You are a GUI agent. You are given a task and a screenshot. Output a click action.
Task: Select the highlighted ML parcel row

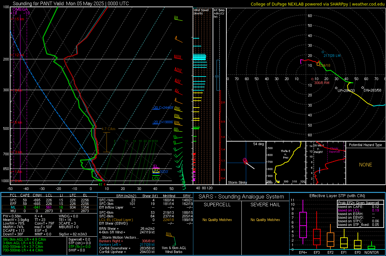(x=49, y=207)
